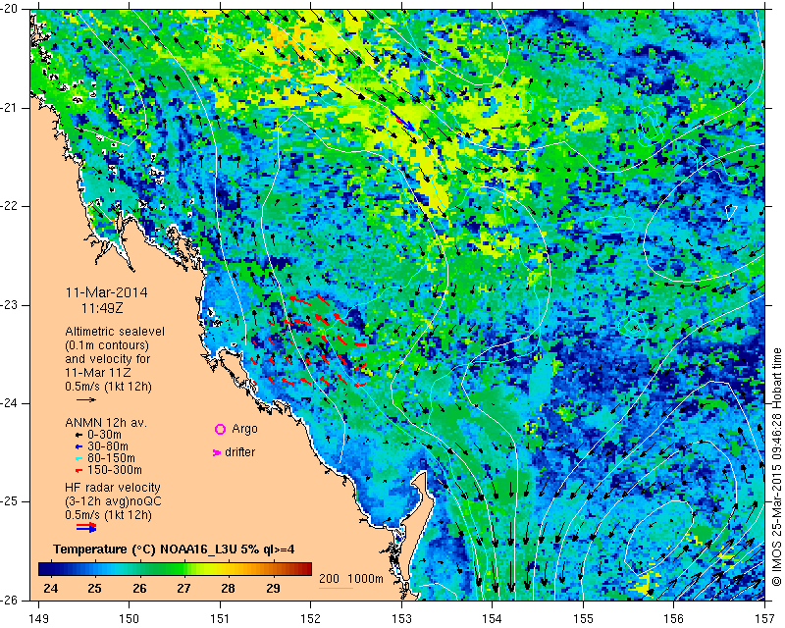Screen dimensions: 785x628
Task: Click the ANMN 12h av. heading
Action: pos(106,423)
